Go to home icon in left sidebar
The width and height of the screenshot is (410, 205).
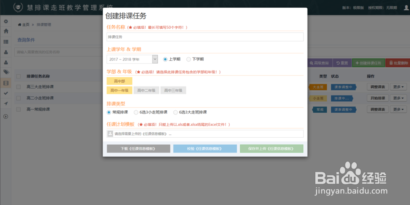point(6,31)
